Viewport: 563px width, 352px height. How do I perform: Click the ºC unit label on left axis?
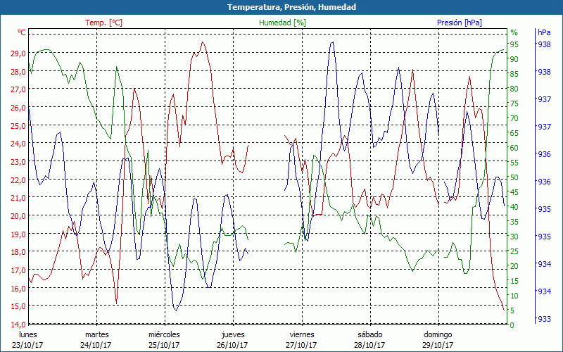(x=22, y=32)
